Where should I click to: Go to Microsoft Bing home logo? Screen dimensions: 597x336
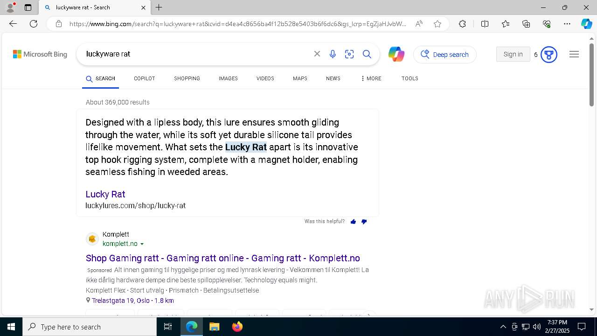(40, 54)
